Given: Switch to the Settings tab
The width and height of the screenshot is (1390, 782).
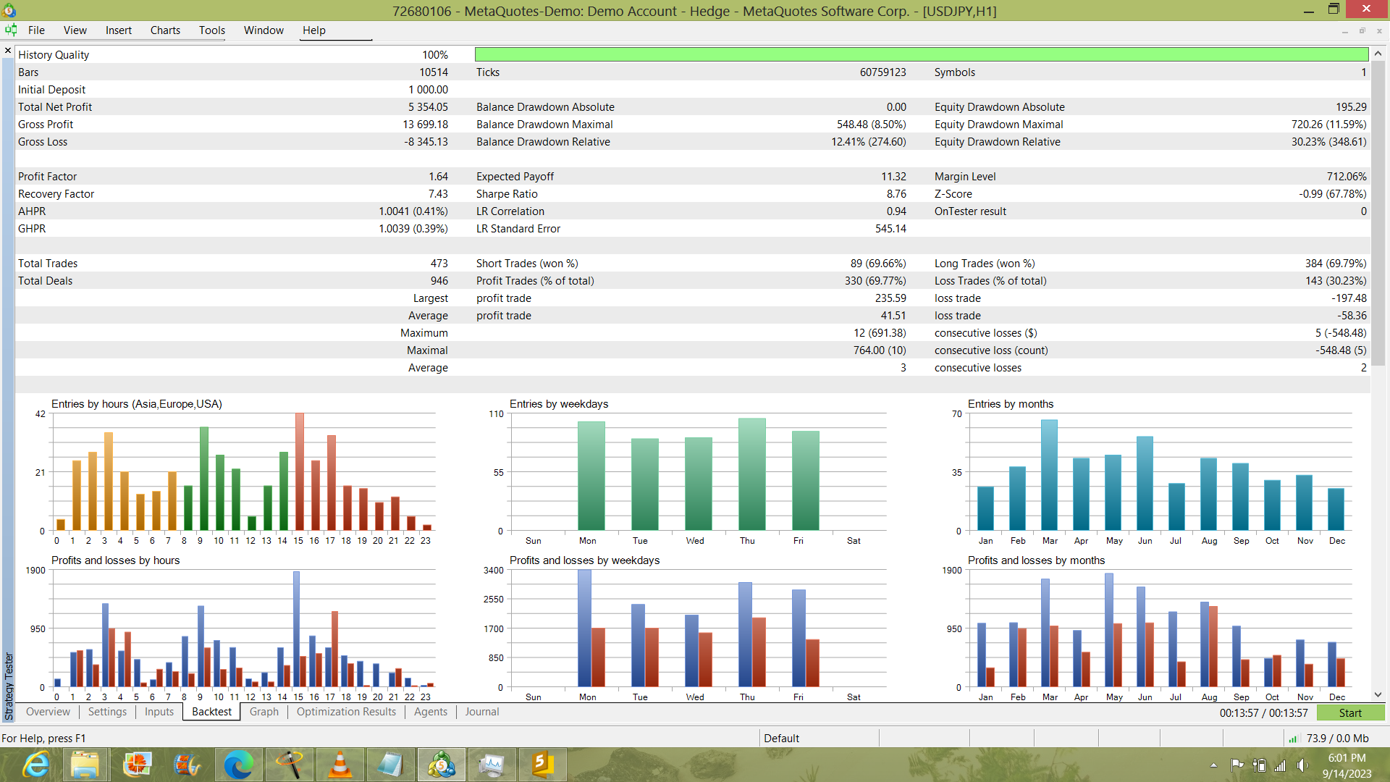Looking at the screenshot, I should pyautogui.click(x=107, y=712).
